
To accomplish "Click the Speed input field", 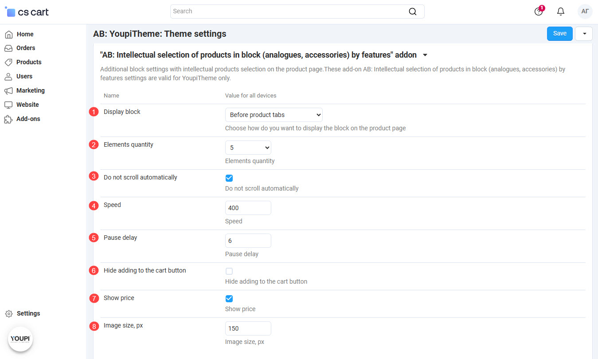I will pyautogui.click(x=248, y=208).
